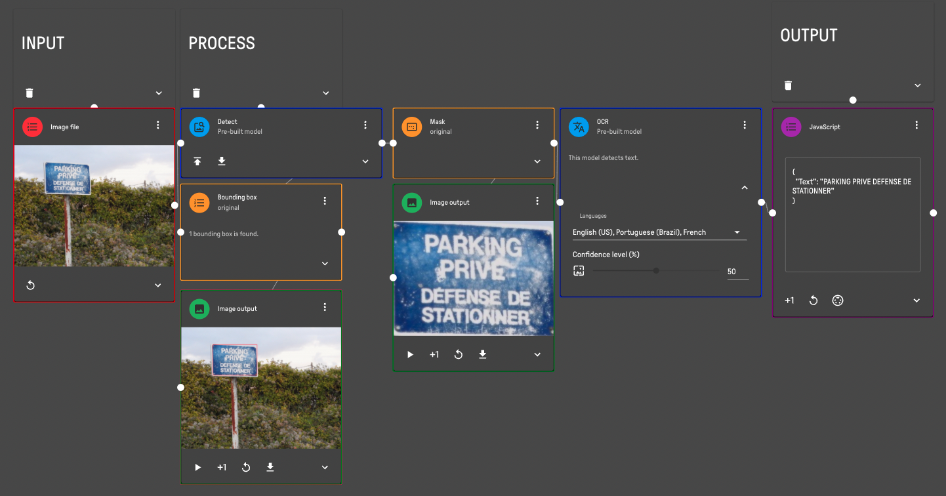Click the JavaScript node's purple list icon
The height and width of the screenshot is (496, 946).
coord(791,127)
